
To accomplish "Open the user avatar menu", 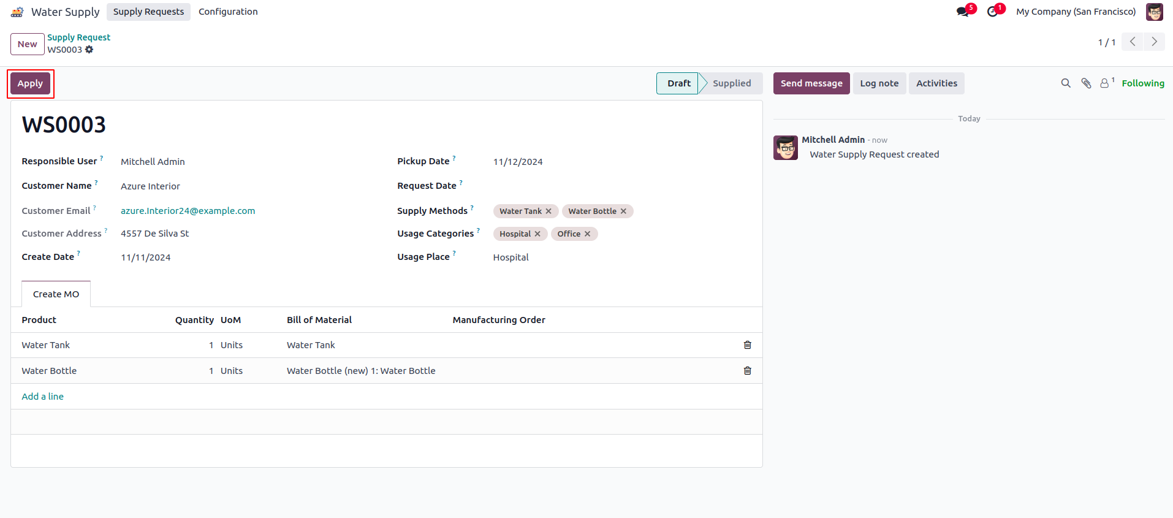I will 1154,12.
